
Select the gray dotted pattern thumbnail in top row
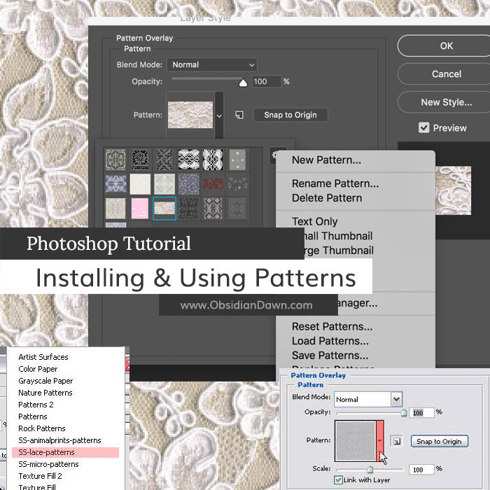click(x=237, y=160)
